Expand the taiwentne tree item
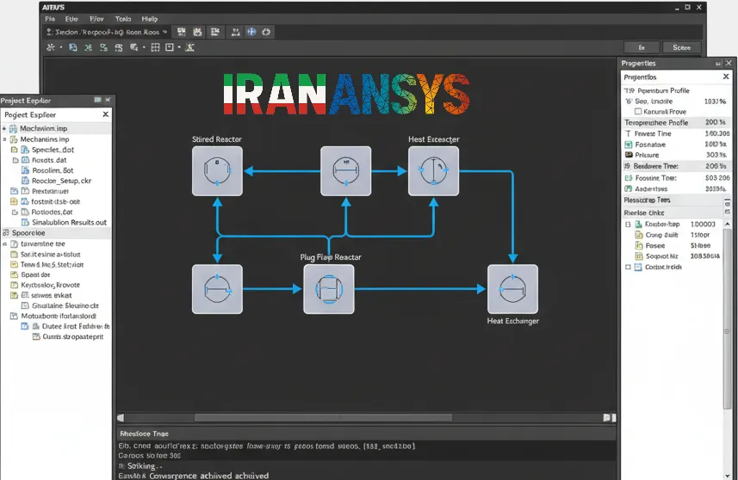The height and width of the screenshot is (480, 738). [x=4, y=244]
